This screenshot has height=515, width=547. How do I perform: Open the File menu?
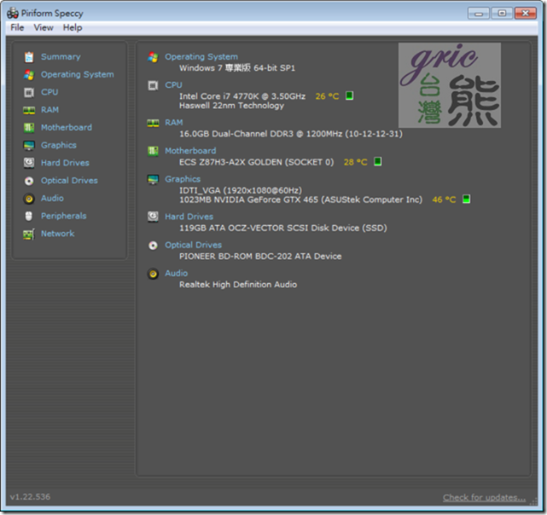tap(17, 27)
